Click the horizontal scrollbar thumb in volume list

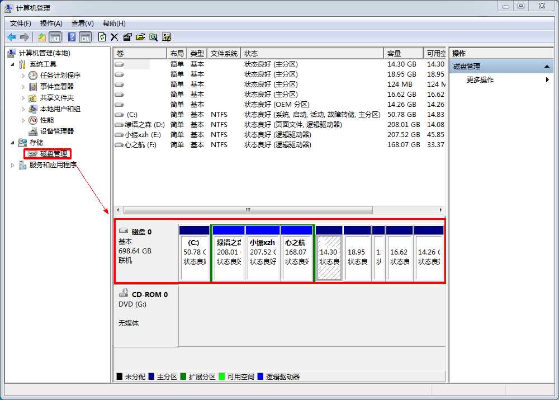coord(248,210)
